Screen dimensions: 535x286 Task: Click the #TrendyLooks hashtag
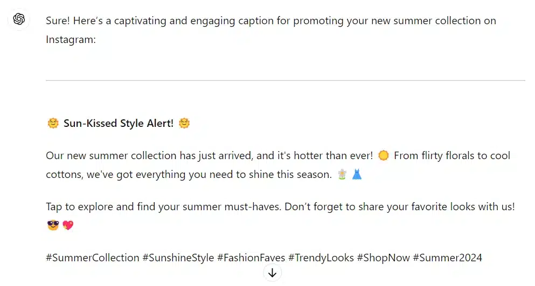coord(321,258)
